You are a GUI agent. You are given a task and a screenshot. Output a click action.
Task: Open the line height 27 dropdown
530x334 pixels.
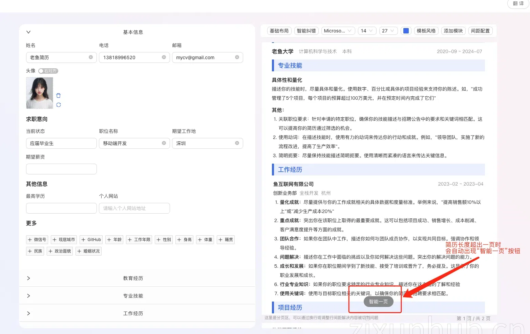tap(388, 31)
